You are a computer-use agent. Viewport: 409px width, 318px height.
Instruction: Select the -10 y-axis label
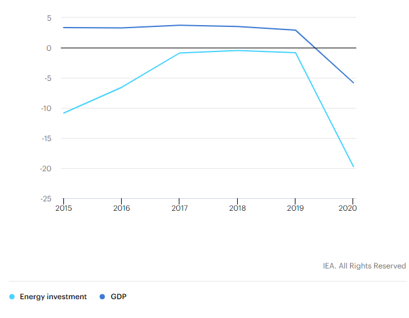pyautogui.click(x=45, y=108)
